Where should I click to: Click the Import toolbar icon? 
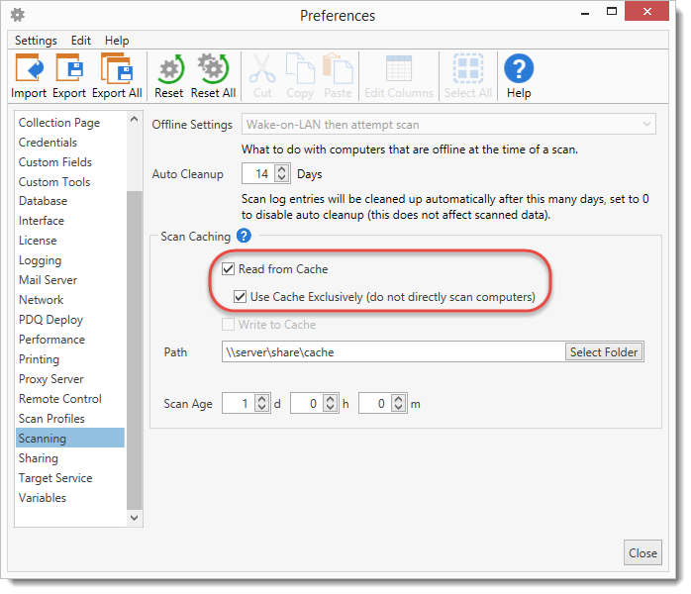[30, 68]
